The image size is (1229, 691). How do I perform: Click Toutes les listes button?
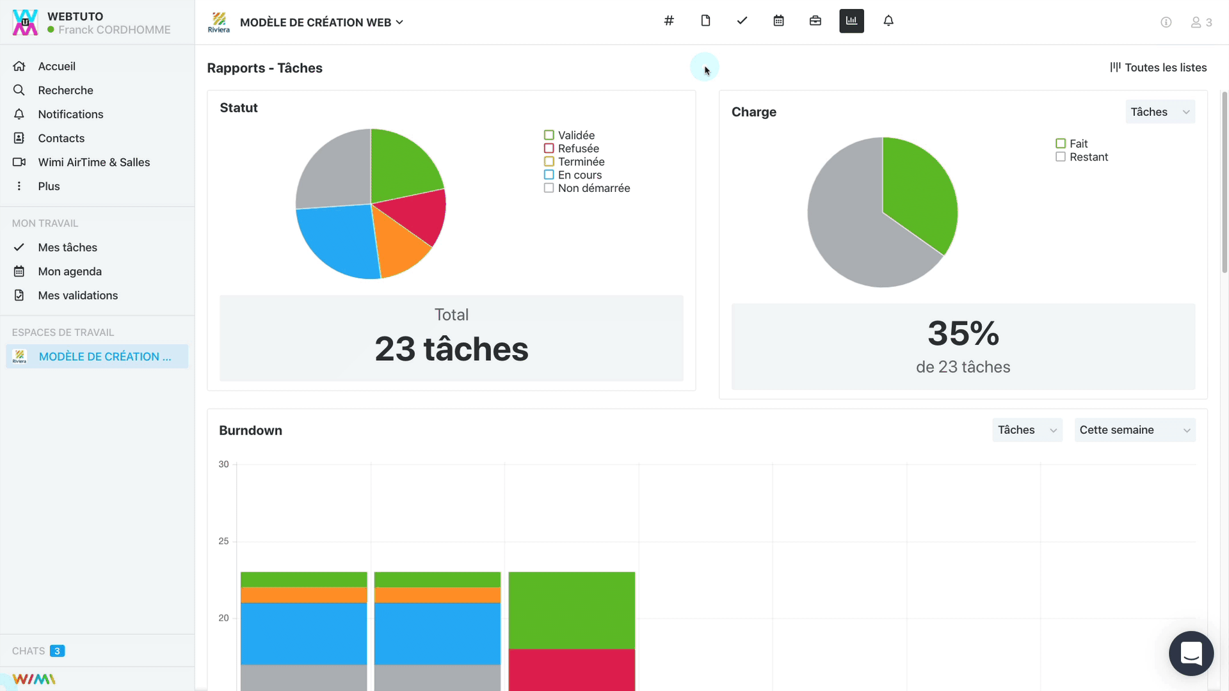click(x=1158, y=67)
